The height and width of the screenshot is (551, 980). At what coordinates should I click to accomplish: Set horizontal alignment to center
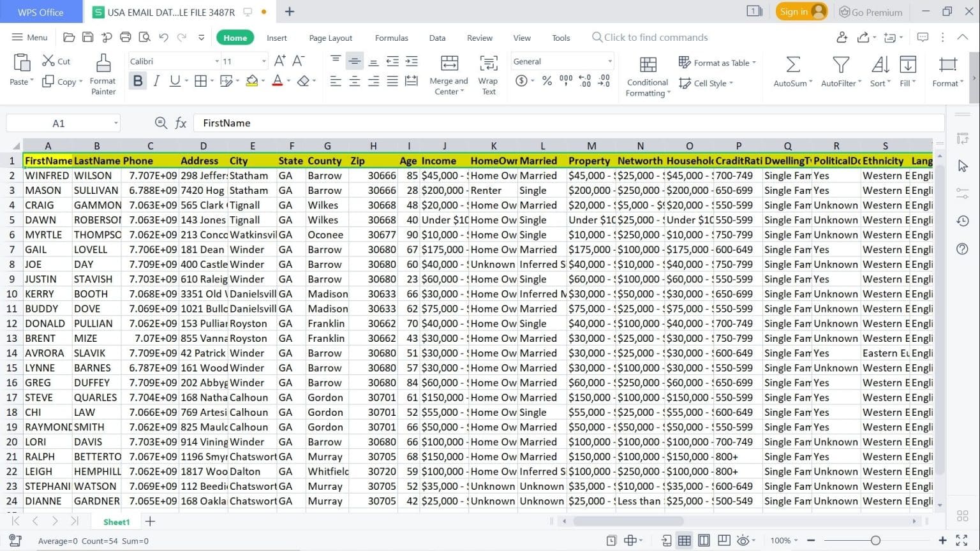pos(355,81)
